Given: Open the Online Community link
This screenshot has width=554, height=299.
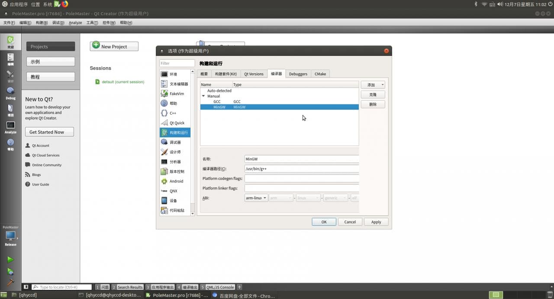Looking at the screenshot, I should coord(47,165).
